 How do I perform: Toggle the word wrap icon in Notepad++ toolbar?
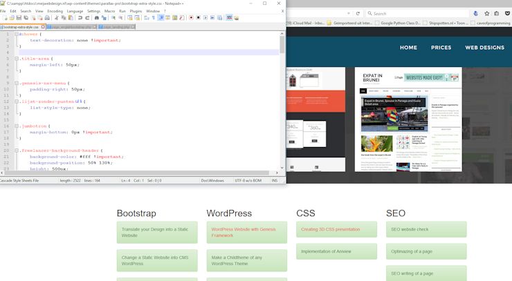(147, 18)
